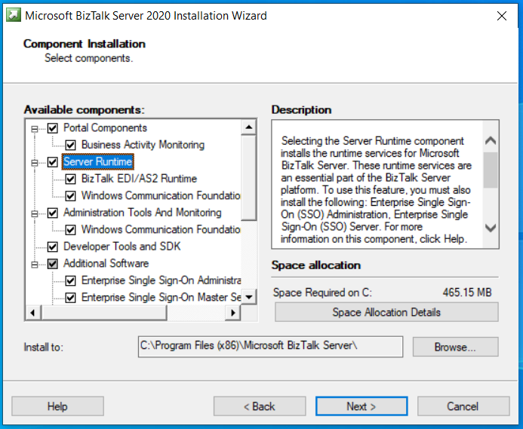Toggle the Additional Software checkbox
This screenshot has height=429, width=523.
(52, 264)
